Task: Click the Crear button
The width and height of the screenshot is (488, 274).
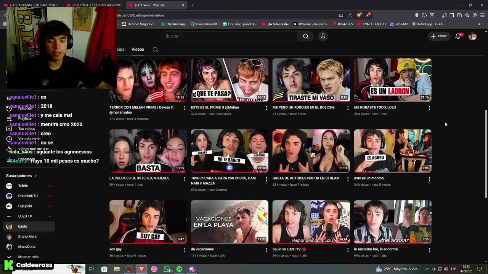Action: [x=439, y=36]
